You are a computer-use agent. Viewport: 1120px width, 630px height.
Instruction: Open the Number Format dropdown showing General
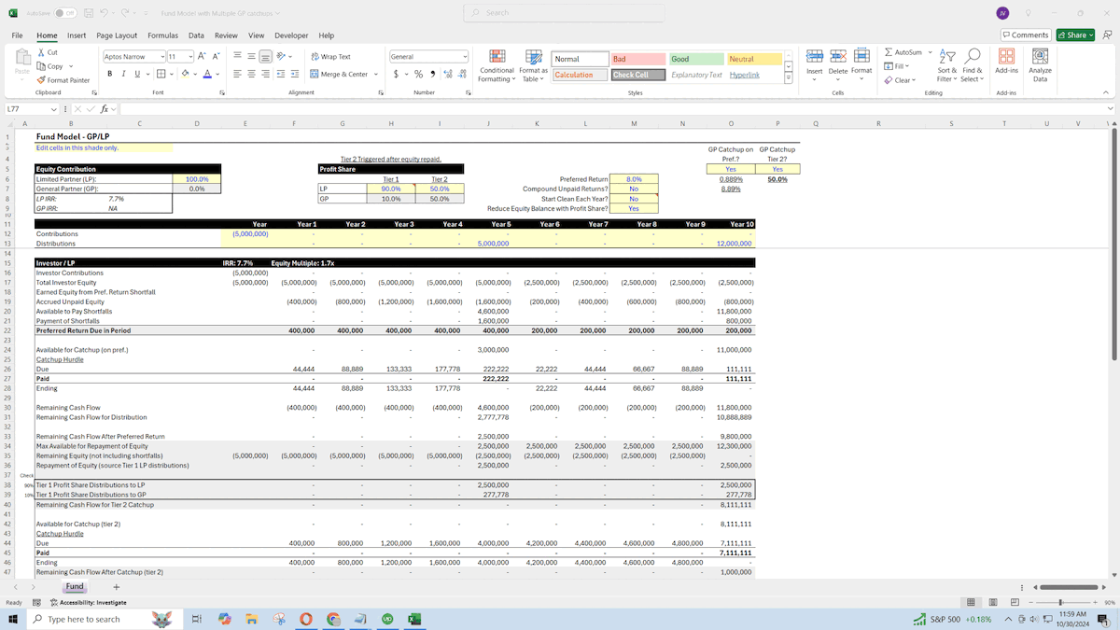point(427,55)
